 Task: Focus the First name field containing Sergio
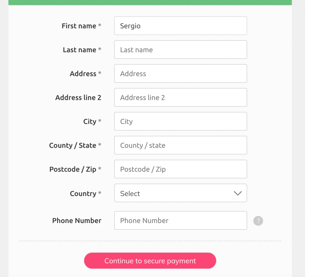tap(180, 26)
